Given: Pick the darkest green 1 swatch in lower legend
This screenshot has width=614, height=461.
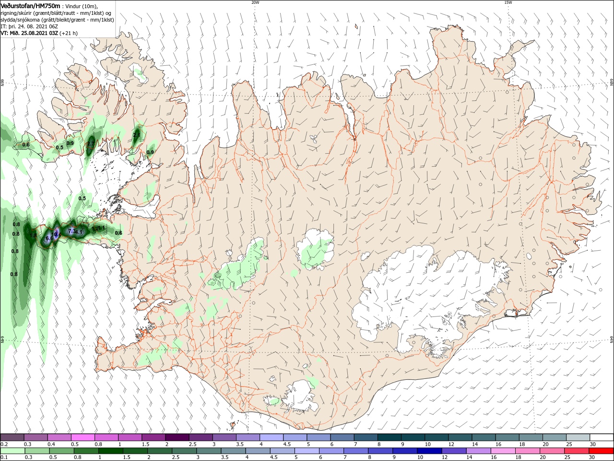Looking at the screenshot, I should (x=111, y=451).
